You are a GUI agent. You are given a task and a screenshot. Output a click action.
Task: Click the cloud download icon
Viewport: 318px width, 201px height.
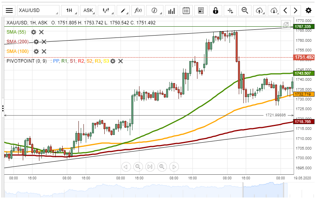click(x=274, y=10)
